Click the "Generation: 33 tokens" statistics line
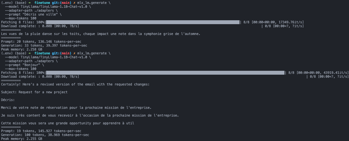 coord(44,46)
